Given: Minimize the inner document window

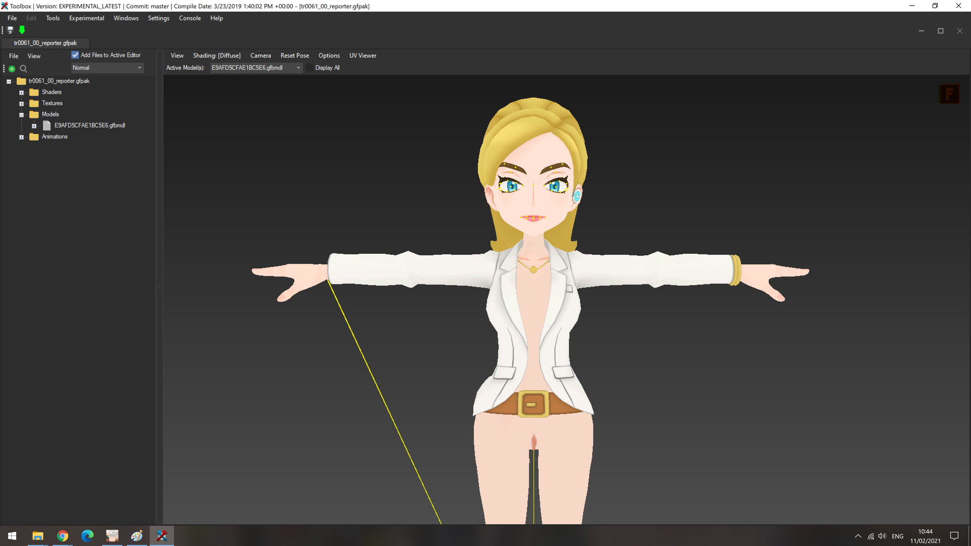Looking at the screenshot, I should [x=921, y=31].
